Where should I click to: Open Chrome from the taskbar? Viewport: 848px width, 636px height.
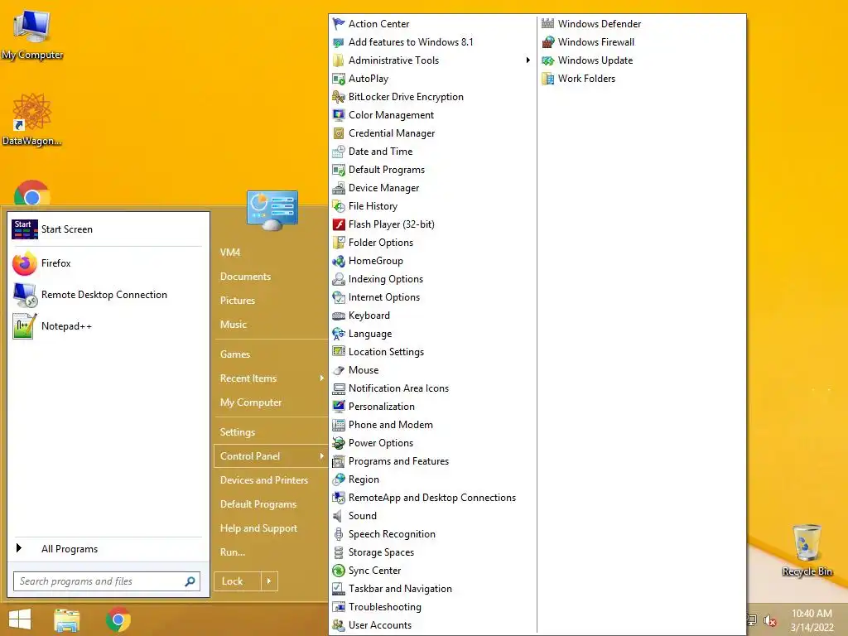coord(118,619)
